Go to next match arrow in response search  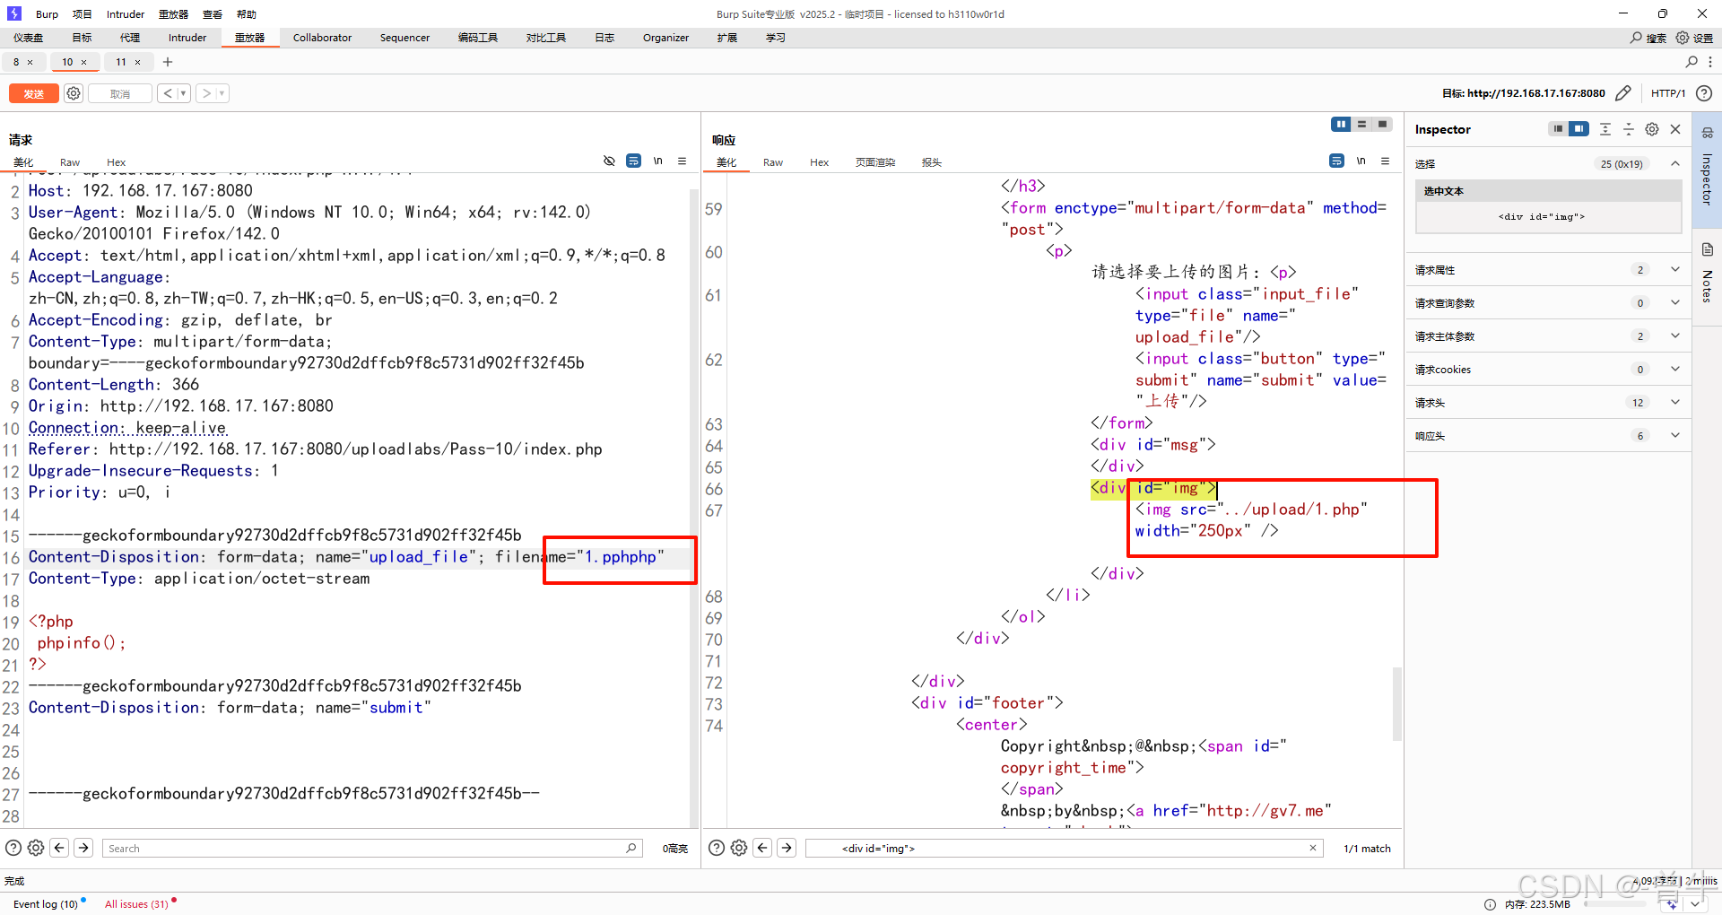click(787, 848)
